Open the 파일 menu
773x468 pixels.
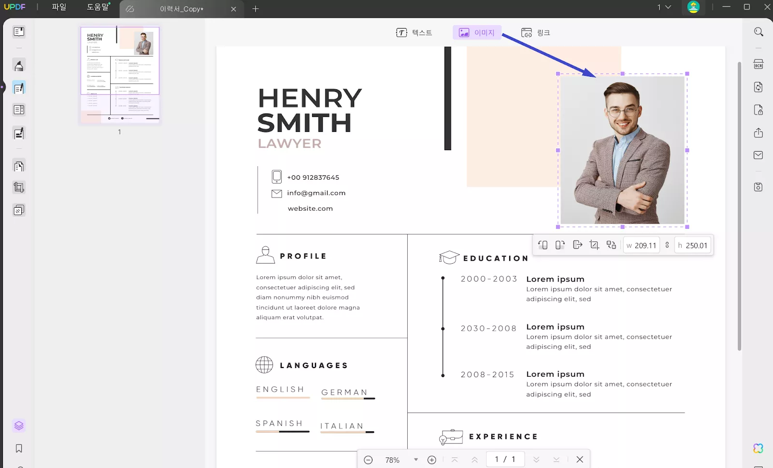point(59,7)
